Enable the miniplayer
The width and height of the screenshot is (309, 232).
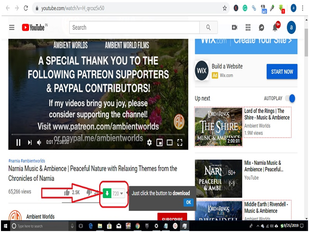click(159, 142)
